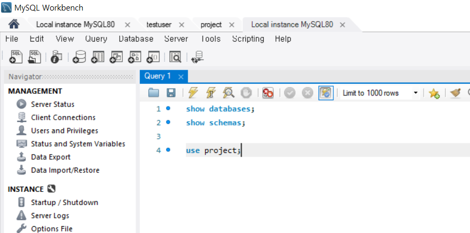The image size is (470, 233).
Task: Create a new view icon
Action: [x=116, y=56]
